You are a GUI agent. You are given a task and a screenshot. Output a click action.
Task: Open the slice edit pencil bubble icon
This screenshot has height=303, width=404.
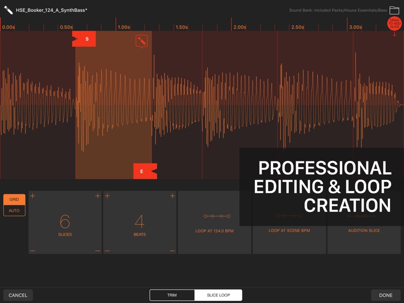[x=142, y=41]
